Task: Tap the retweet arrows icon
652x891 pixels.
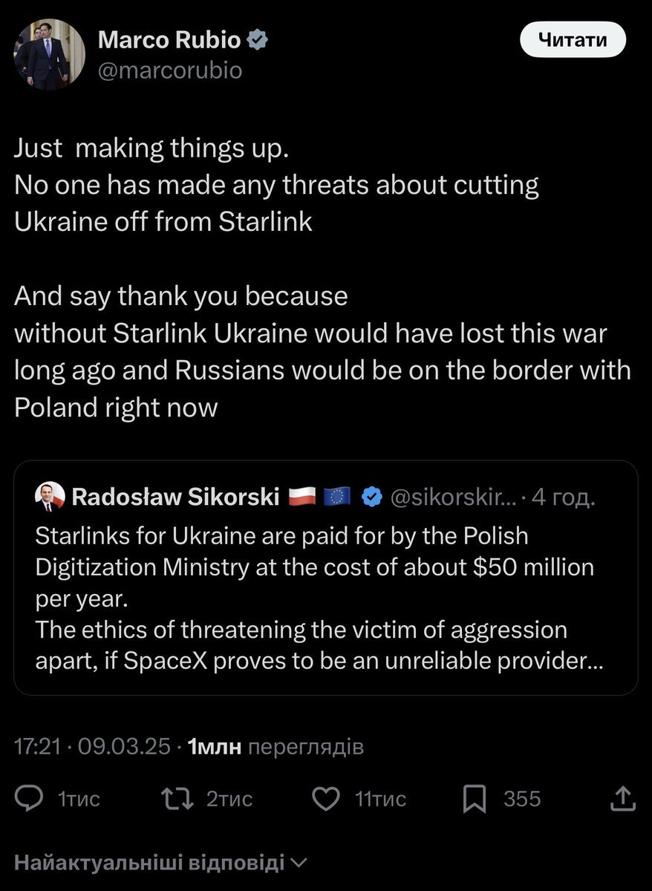Action: click(x=177, y=799)
